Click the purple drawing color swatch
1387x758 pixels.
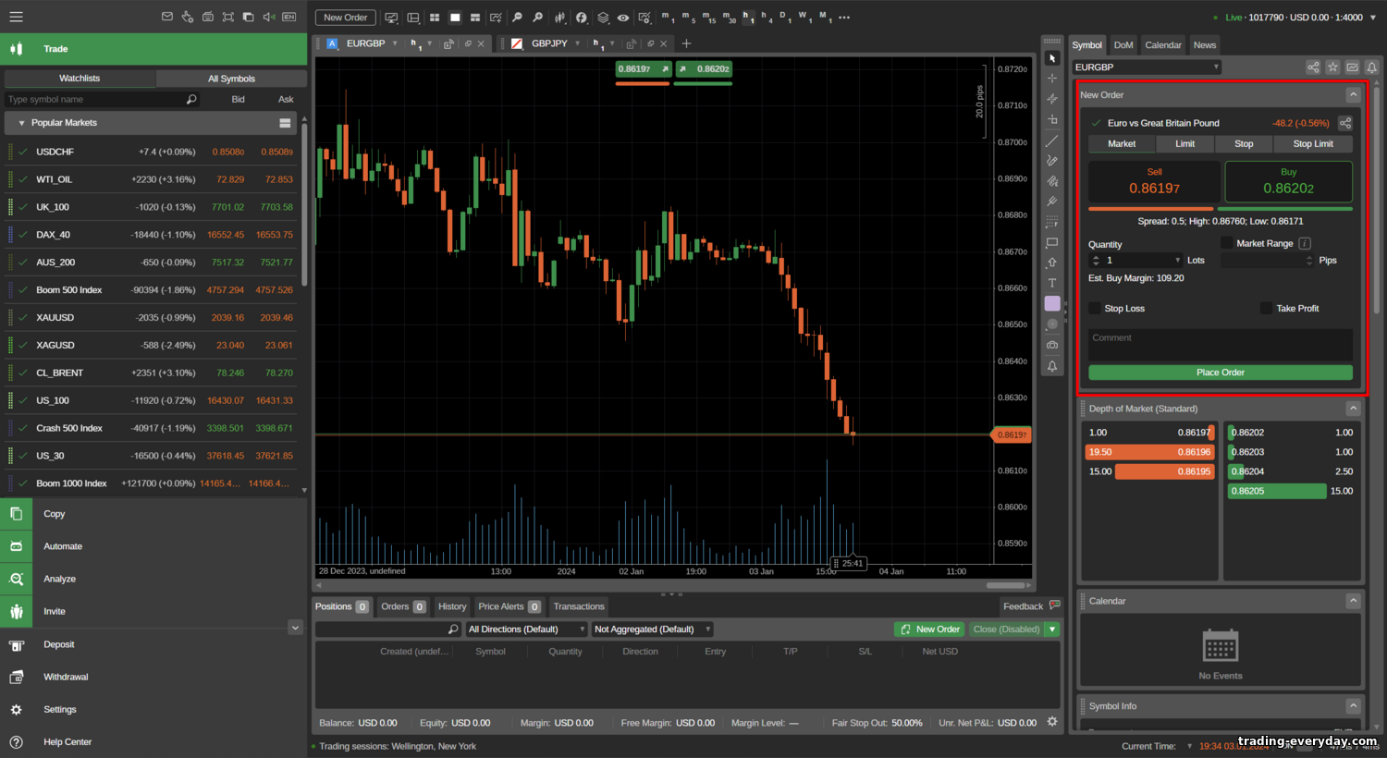(x=1051, y=303)
